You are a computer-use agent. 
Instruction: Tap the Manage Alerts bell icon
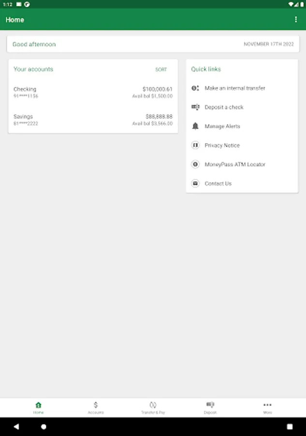[x=195, y=126]
